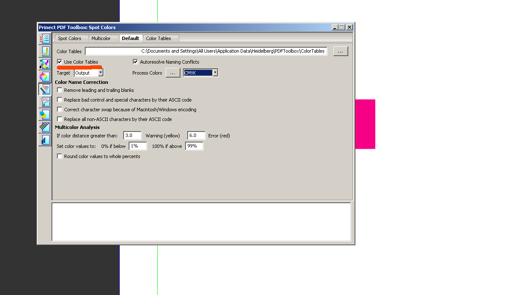The image size is (516, 295).
Task: Enable Replace bad control and special characters
Action: pos(59,100)
